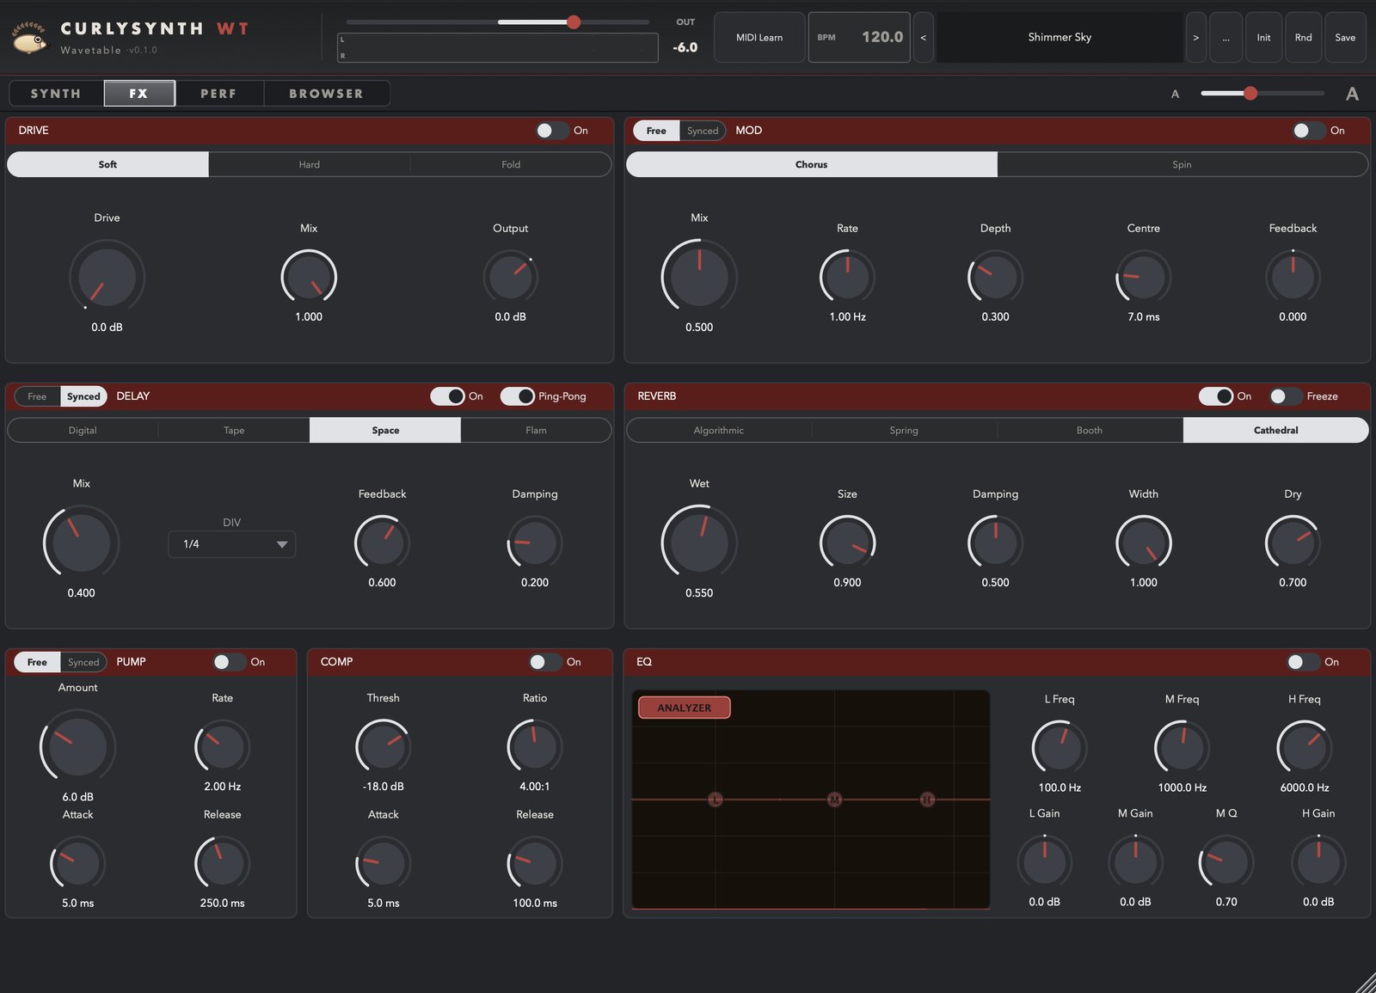Save the current preset
This screenshot has width=1376, height=993.
[x=1345, y=37]
